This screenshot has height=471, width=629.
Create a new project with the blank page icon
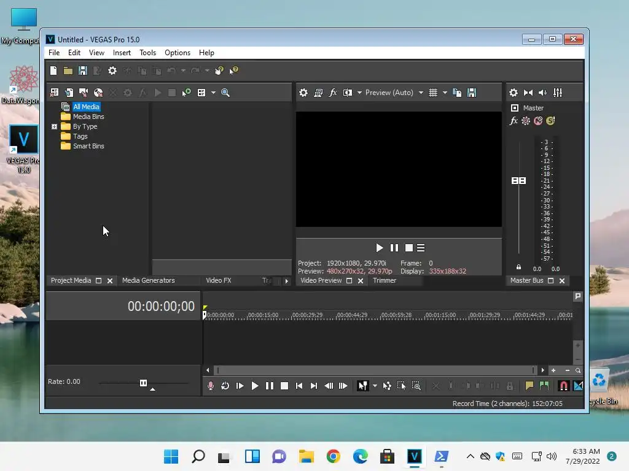click(x=53, y=71)
